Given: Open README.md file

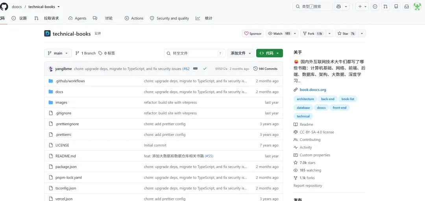Looking at the screenshot, I should [x=66, y=156].
